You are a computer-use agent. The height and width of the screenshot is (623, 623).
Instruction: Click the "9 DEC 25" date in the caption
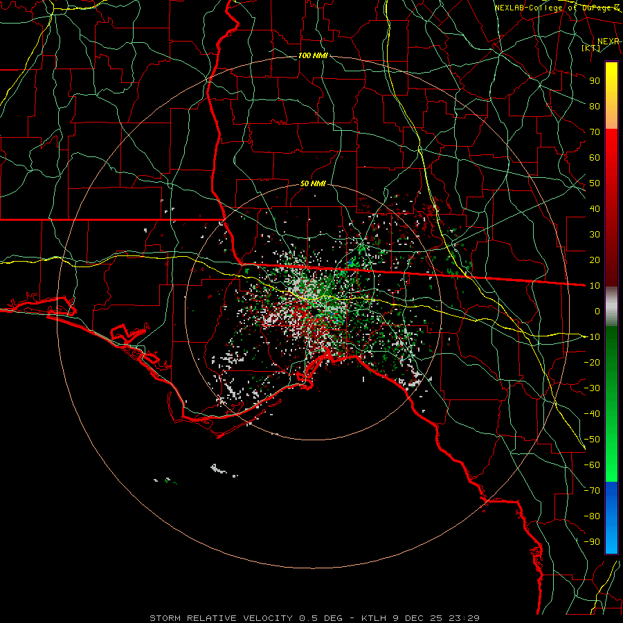tap(417, 618)
